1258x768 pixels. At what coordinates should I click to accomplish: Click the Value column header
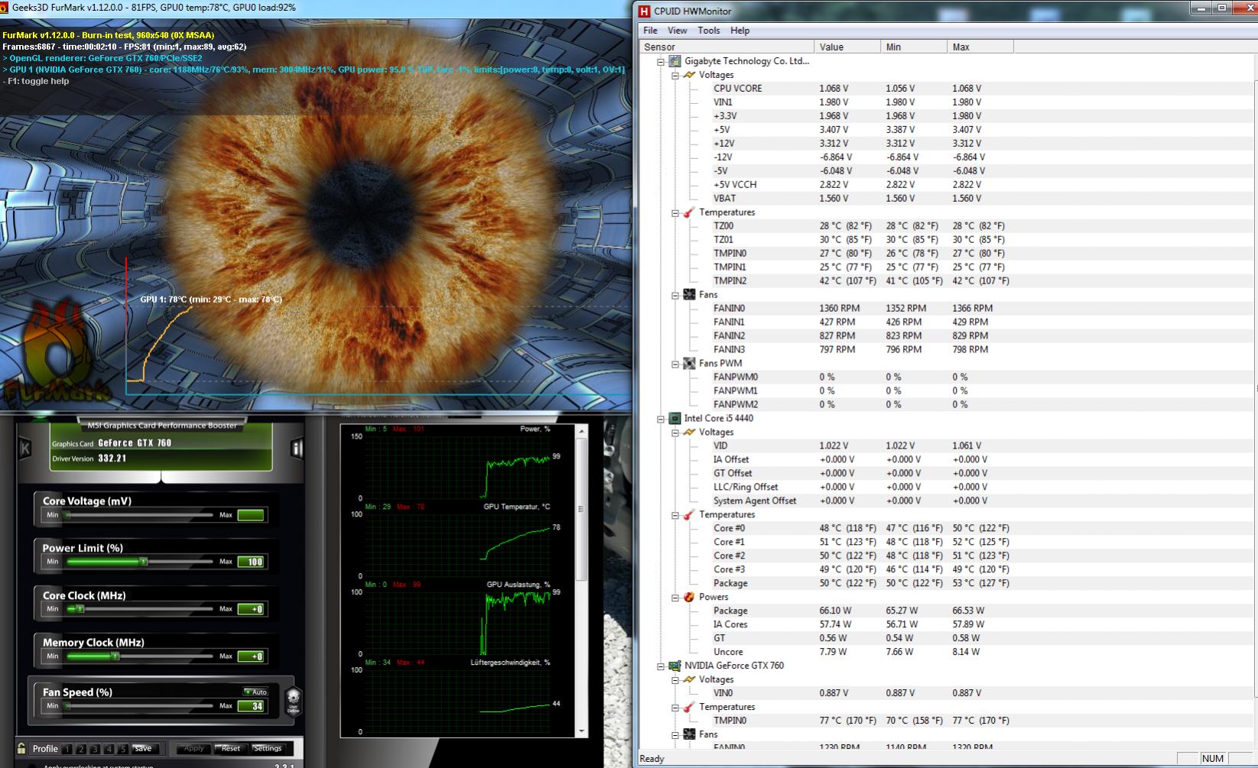(x=847, y=47)
